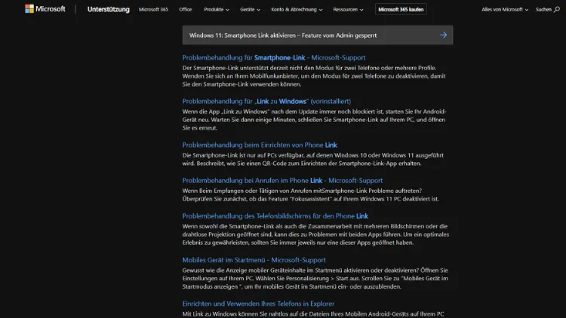566x318 pixels.
Task: Expand the Konto & Abrechnung dropdown
Action: pyautogui.click(x=297, y=9)
